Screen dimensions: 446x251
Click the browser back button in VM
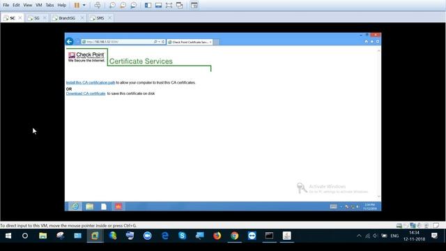click(x=70, y=42)
